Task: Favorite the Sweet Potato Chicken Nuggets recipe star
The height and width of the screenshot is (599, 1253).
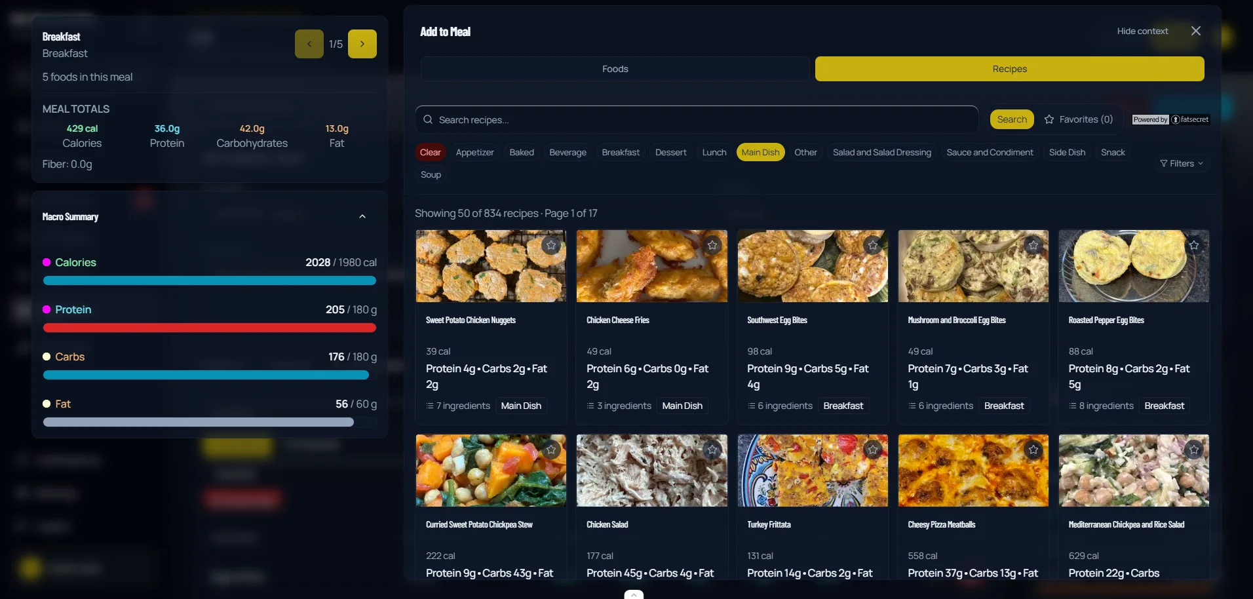Action: tap(551, 245)
